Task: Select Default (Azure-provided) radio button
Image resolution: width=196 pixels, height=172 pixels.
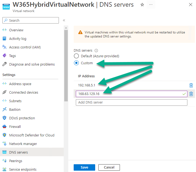Action: [76, 56]
